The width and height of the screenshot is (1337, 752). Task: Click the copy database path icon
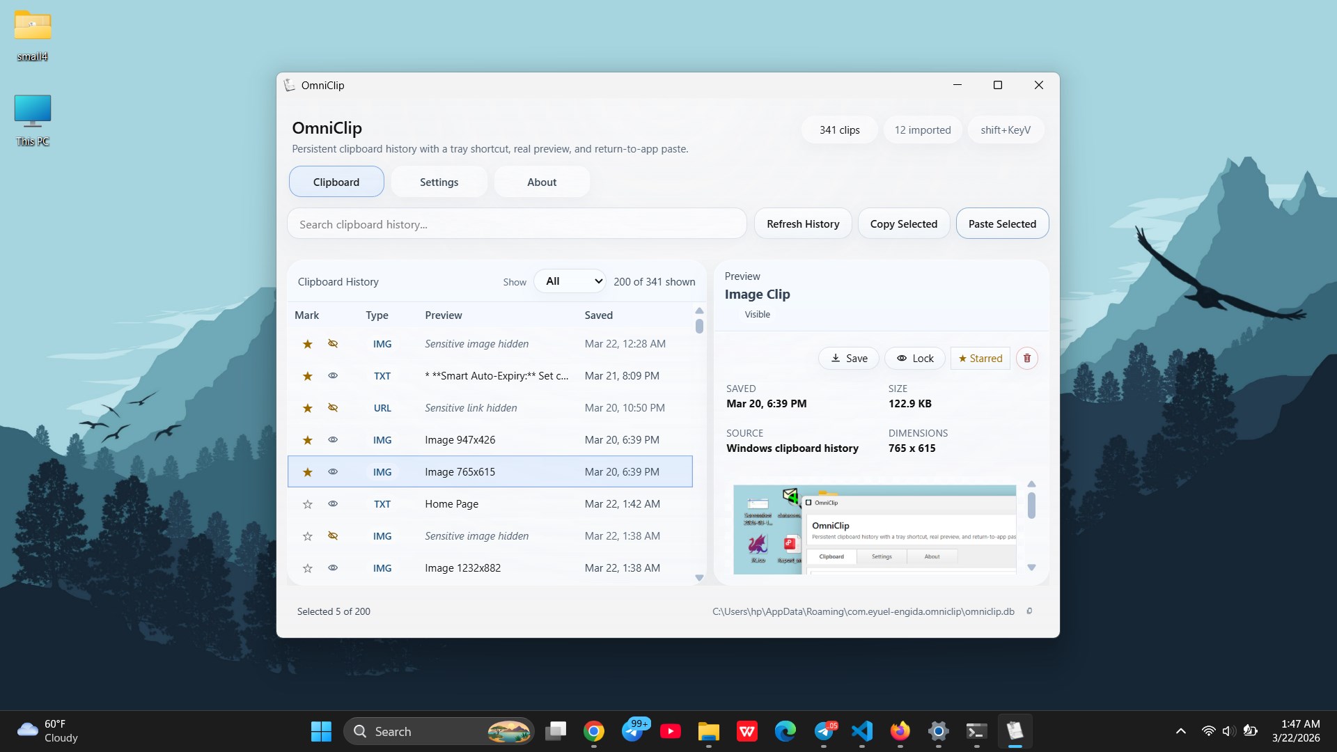[x=1029, y=611]
